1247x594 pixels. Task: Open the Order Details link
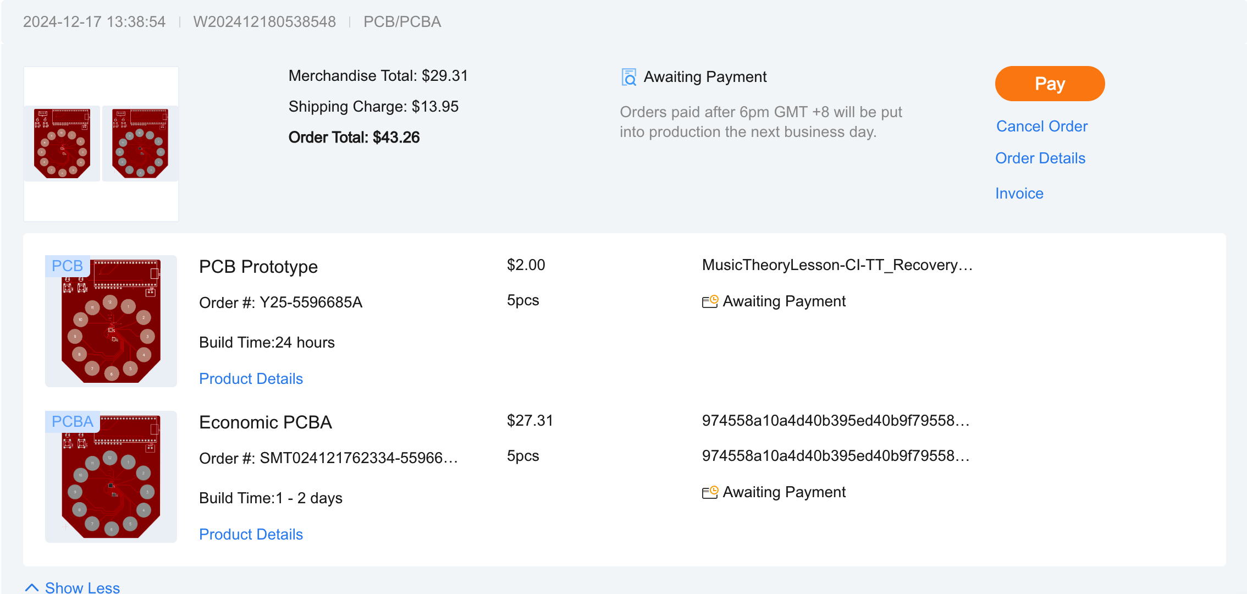click(1040, 158)
